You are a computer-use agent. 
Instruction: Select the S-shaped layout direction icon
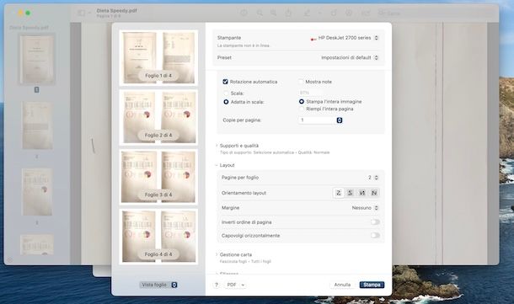(350, 193)
